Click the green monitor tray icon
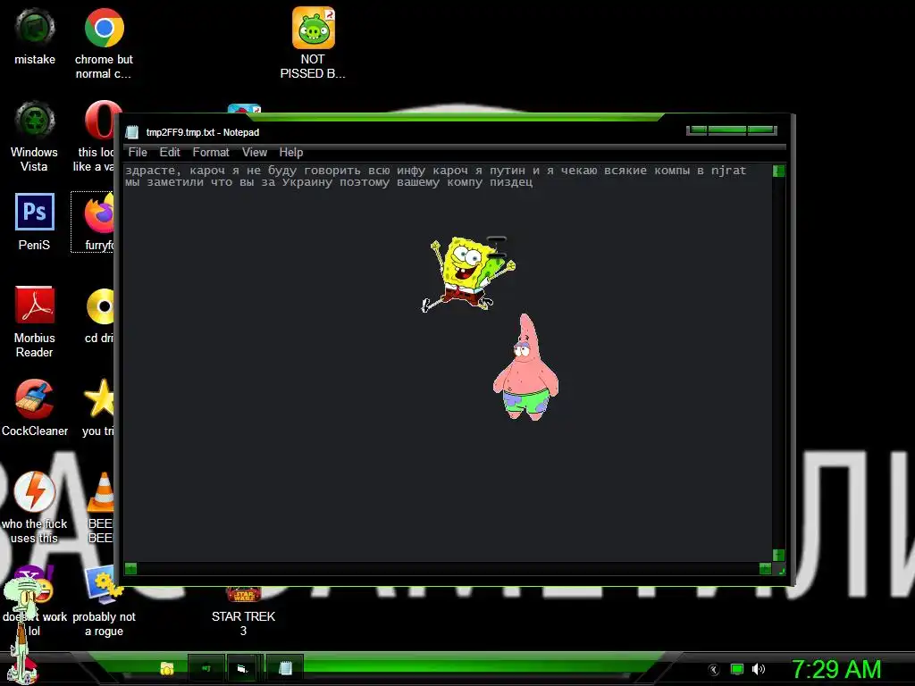The image size is (915, 686). tap(737, 669)
